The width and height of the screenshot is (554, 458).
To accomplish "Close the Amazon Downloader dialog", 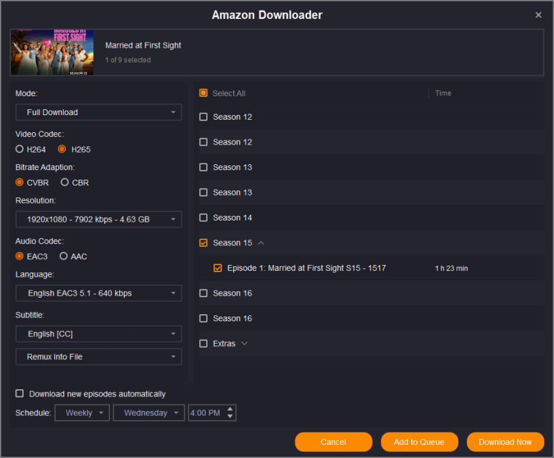I will [538, 15].
